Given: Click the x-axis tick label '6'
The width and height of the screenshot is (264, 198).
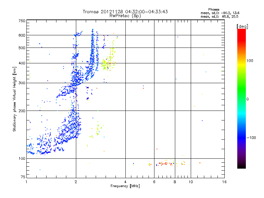Looking at the screenshot, I should pos(154,182).
